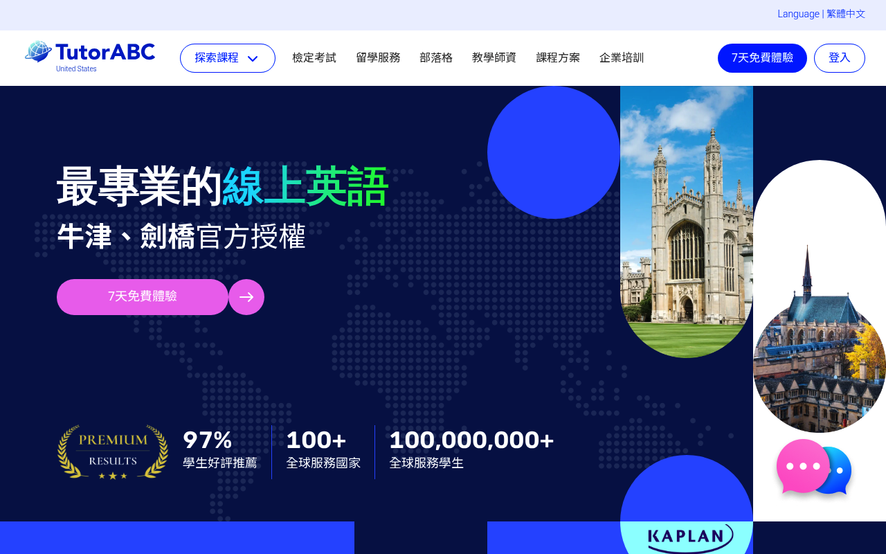Click the Oxford college rooftops photo
This screenshot has width=886, height=554.
click(820, 339)
